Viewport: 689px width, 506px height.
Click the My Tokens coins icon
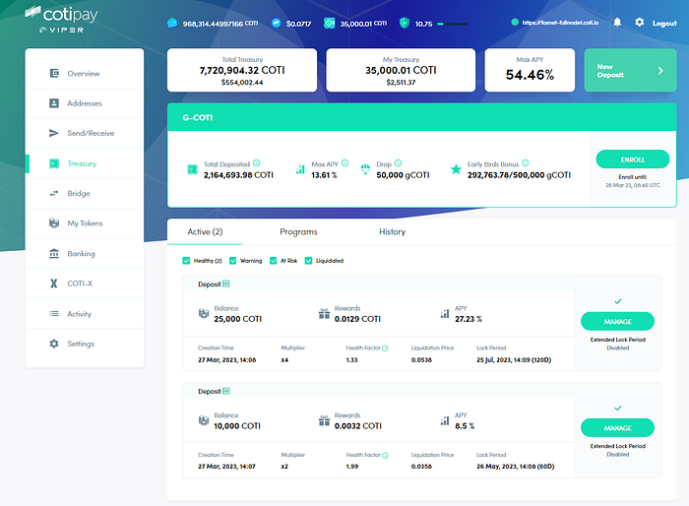[54, 223]
